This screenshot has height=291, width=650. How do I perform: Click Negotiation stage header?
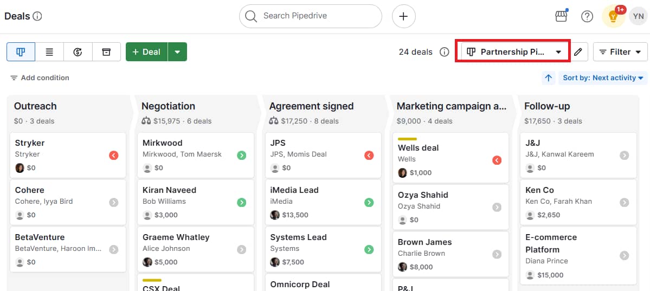tap(168, 106)
